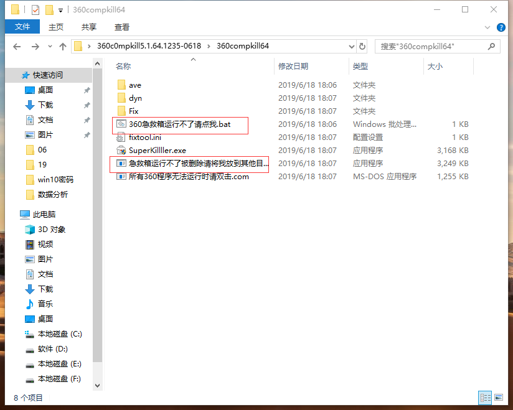The height and width of the screenshot is (410, 513).
Task: Open Help with the question mark icon
Action: click(x=501, y=27)
